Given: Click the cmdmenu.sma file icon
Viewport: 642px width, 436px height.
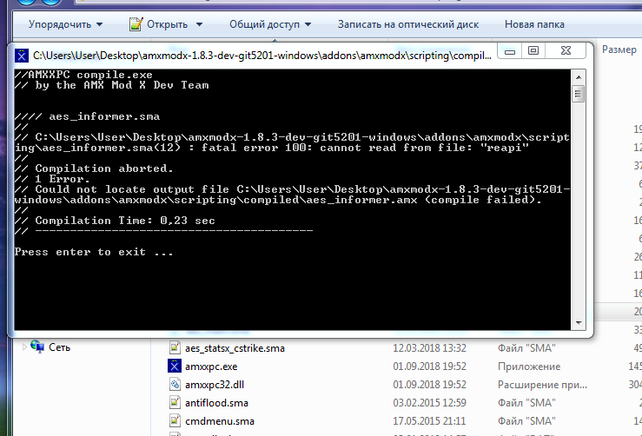Looking at the screenshot, I should 175,420.
